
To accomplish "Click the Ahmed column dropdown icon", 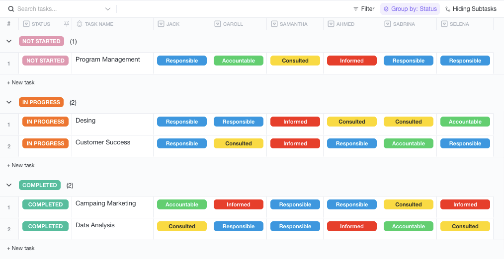I will click(x=331, y=24).
